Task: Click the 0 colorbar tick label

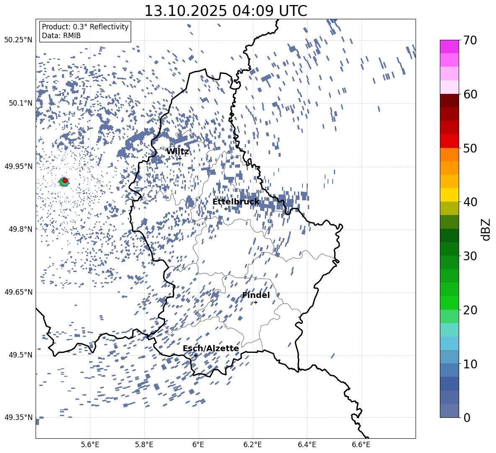Action: pos(467,417)
